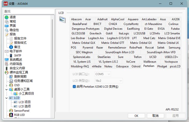Select SensorPanel in the tree

pyautogui.click(x=22, y=111)
